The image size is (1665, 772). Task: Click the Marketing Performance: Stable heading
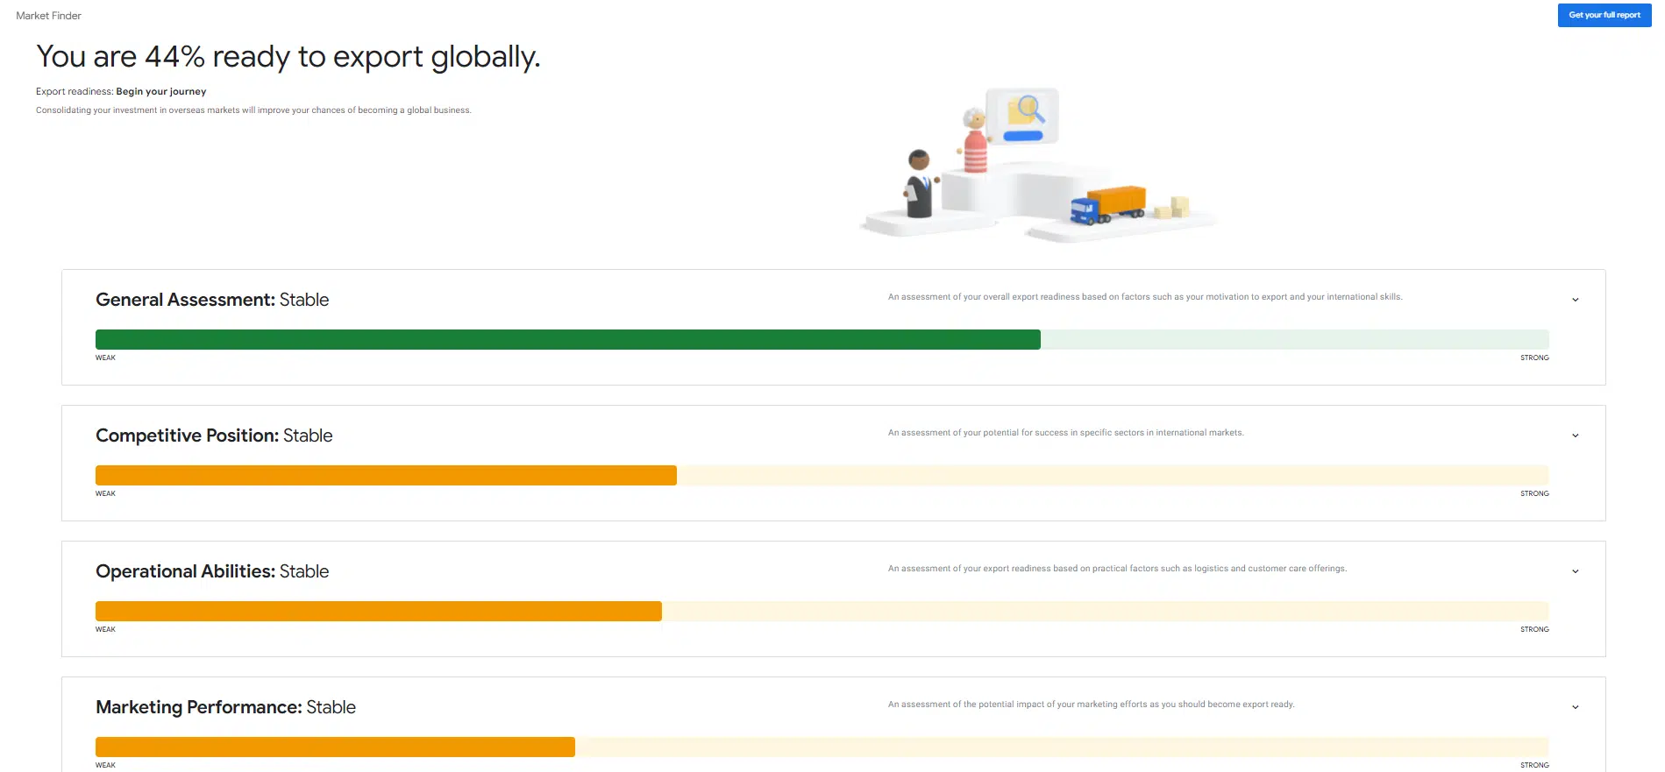[225, 707]
